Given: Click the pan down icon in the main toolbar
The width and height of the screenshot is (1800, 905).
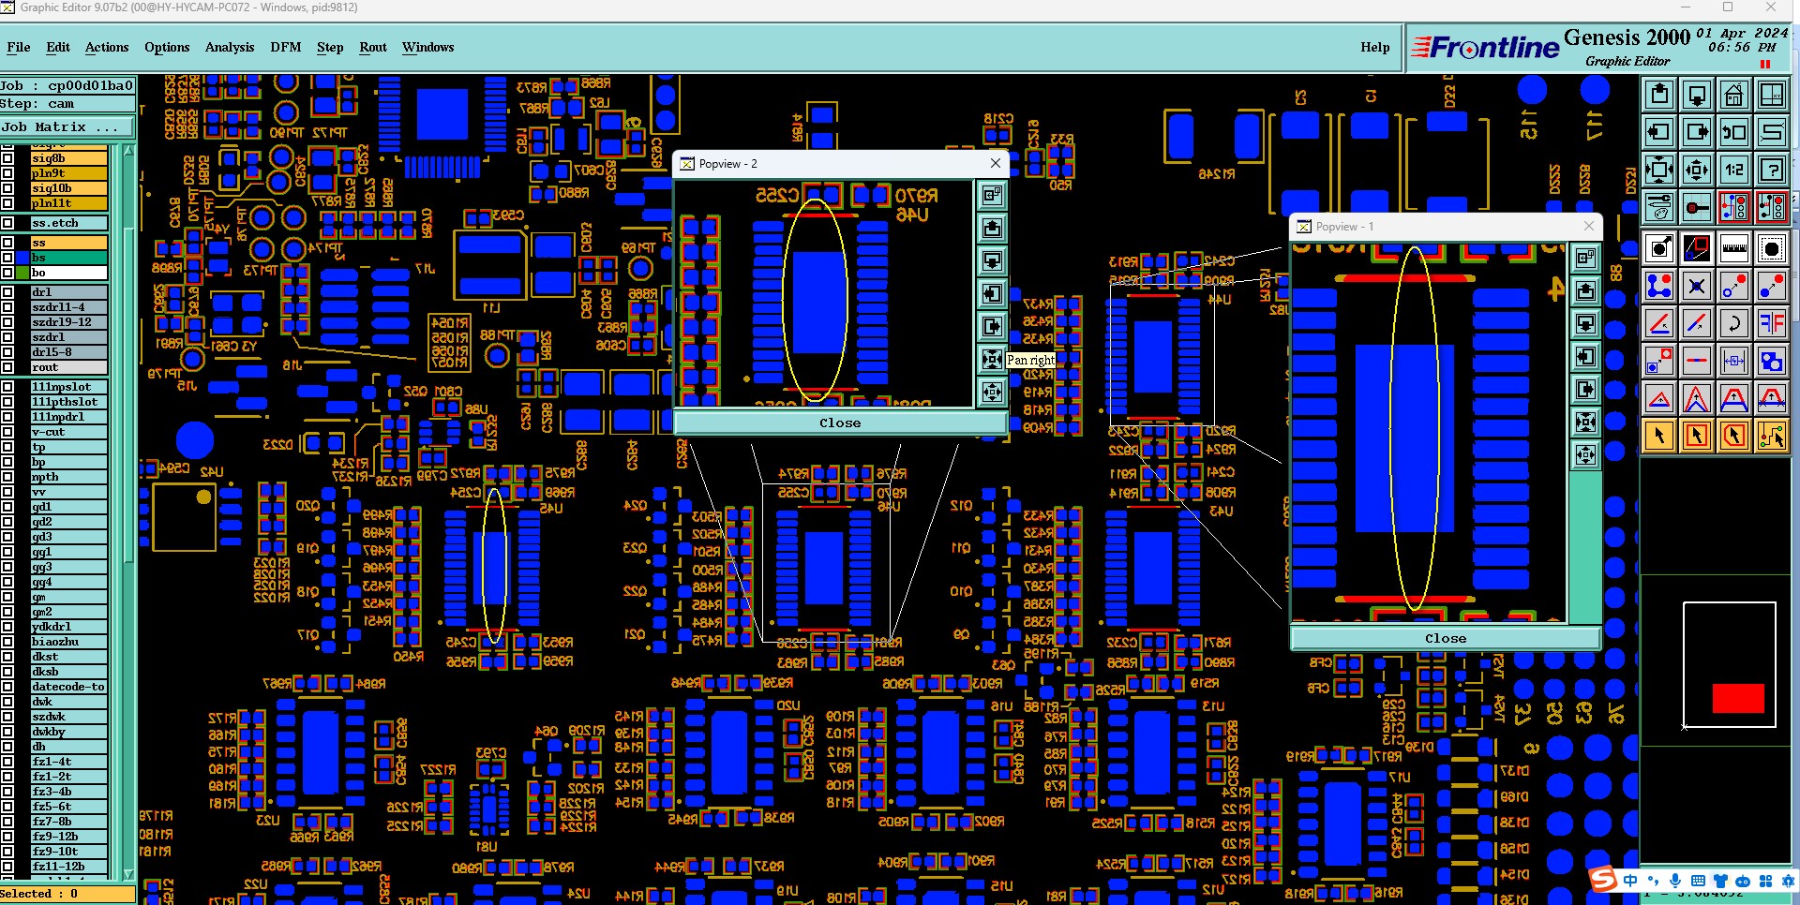Looking at the screenshot, I should tap(1697, 95).
